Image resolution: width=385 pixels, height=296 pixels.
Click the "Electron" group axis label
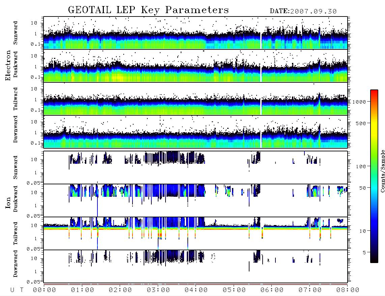click(x=8, y=66)
